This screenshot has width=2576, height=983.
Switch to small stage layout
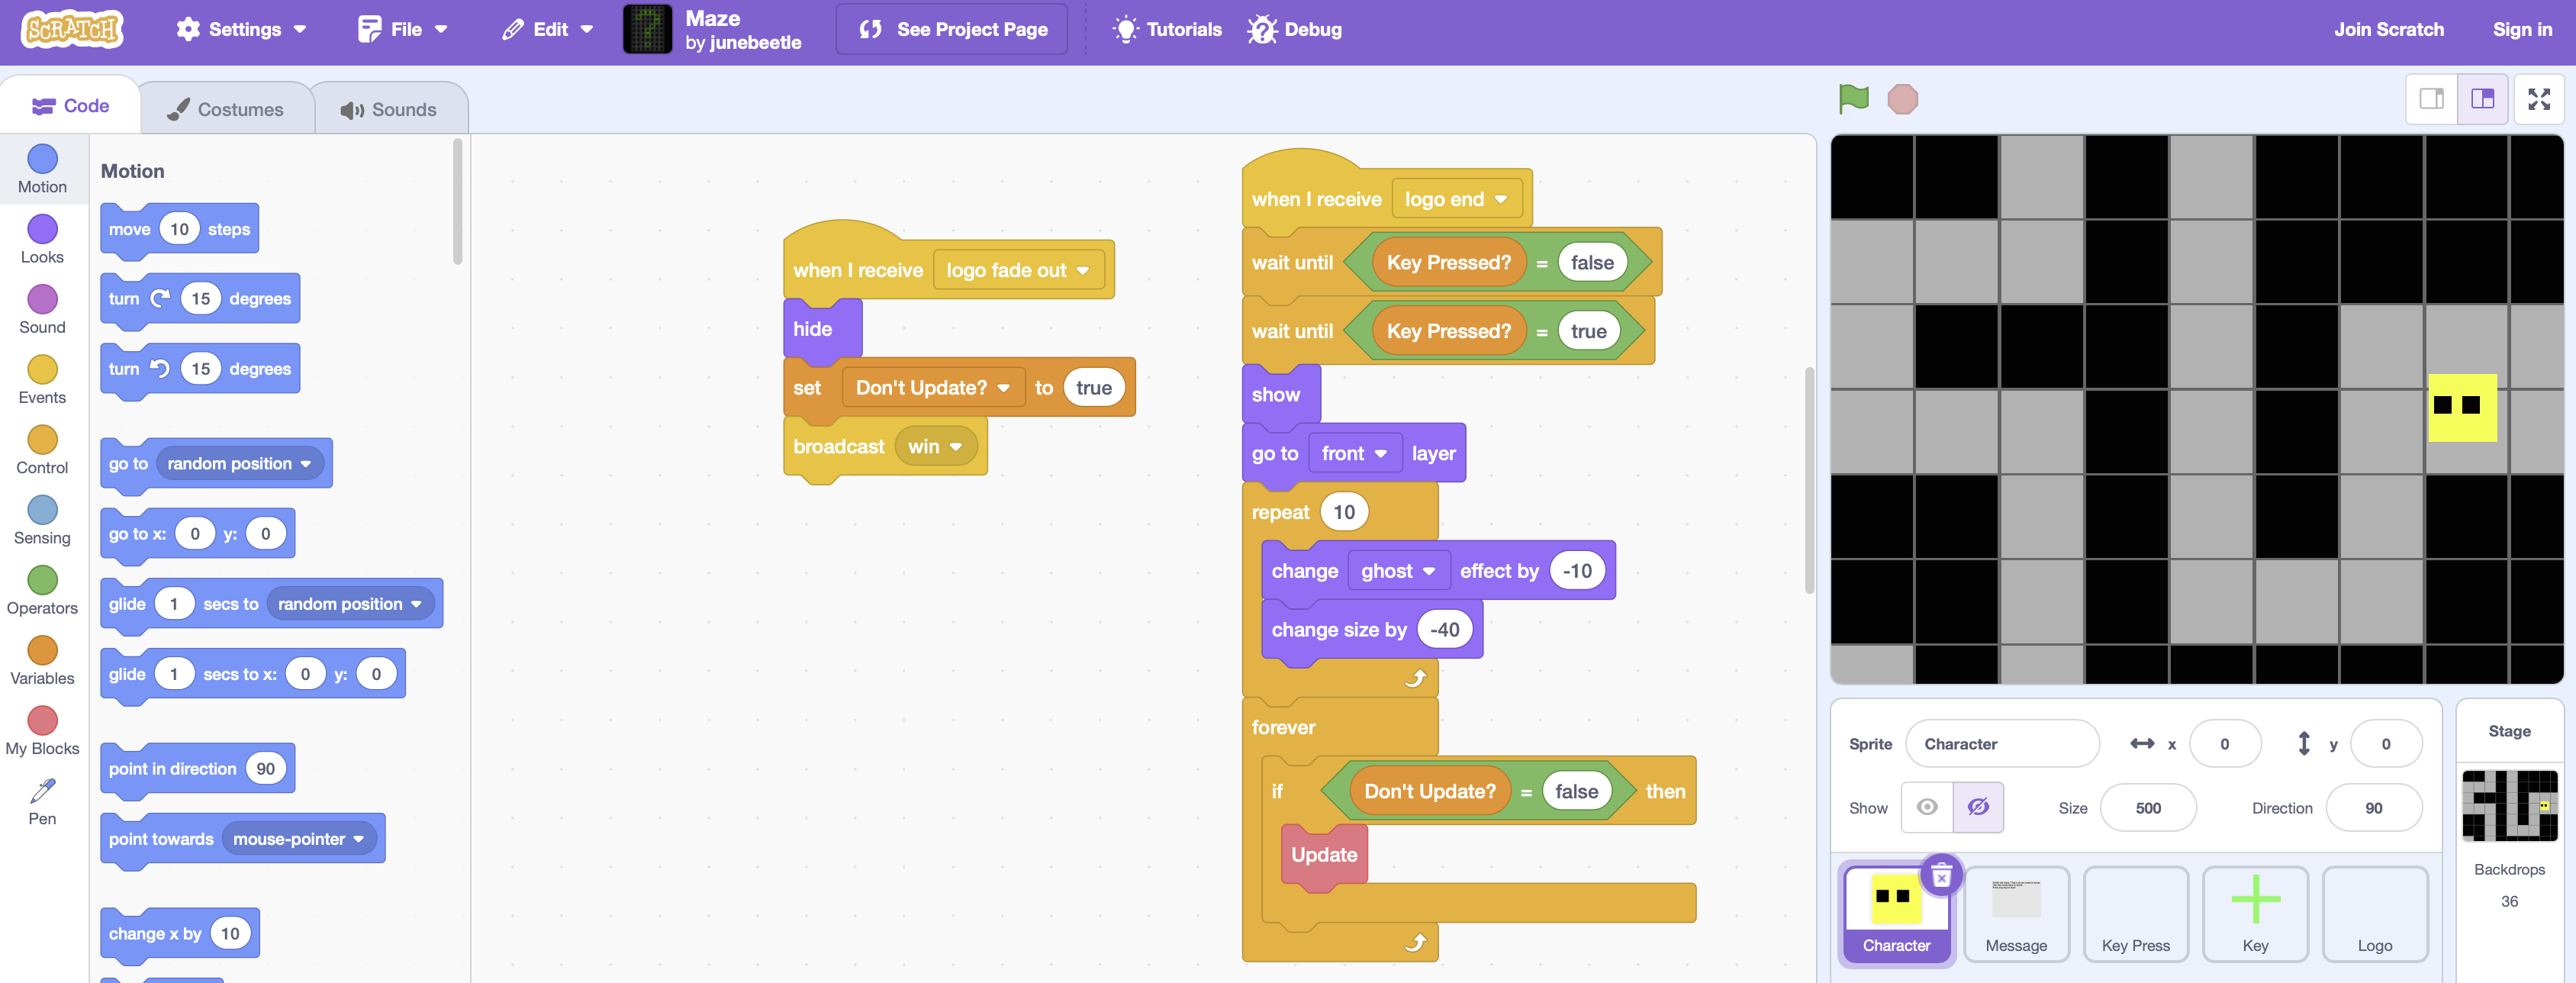2431,99
